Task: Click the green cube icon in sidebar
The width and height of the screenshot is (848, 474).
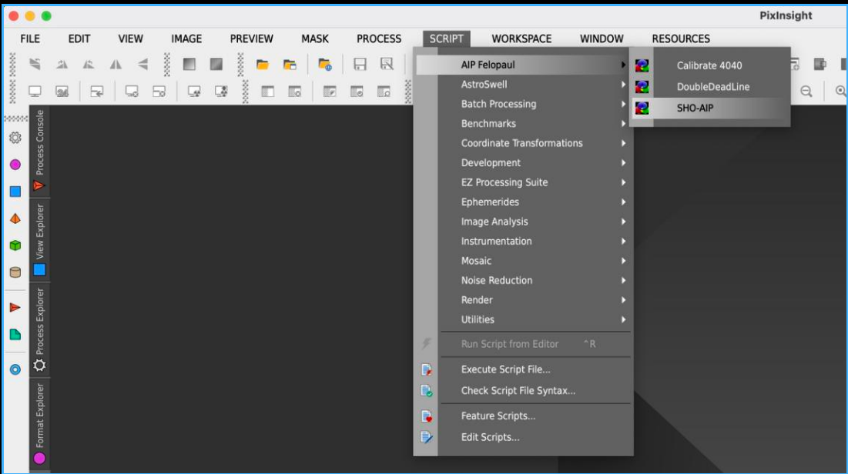Action: (x=15, y=245)
